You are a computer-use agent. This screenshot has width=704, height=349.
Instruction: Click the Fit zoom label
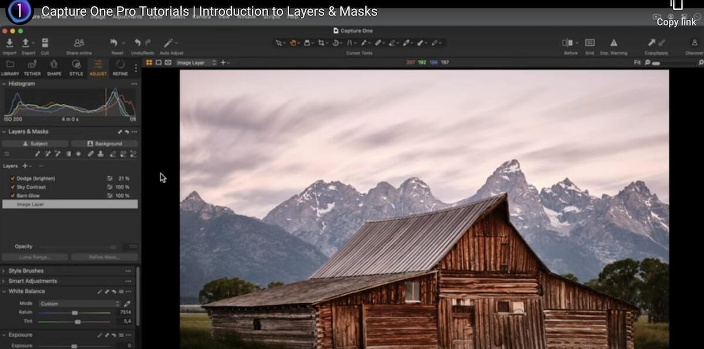pos(637,62)
